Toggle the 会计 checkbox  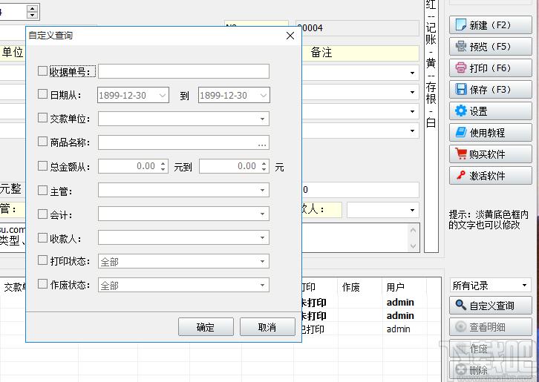click(x=42, y=214)
